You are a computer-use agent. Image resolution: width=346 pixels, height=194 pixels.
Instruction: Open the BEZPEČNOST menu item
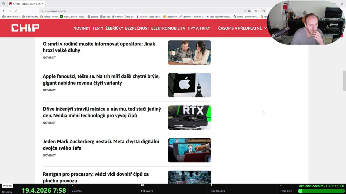137,28
